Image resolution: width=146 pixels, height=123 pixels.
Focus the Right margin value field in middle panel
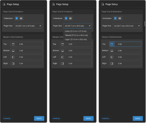coord(76,63)
